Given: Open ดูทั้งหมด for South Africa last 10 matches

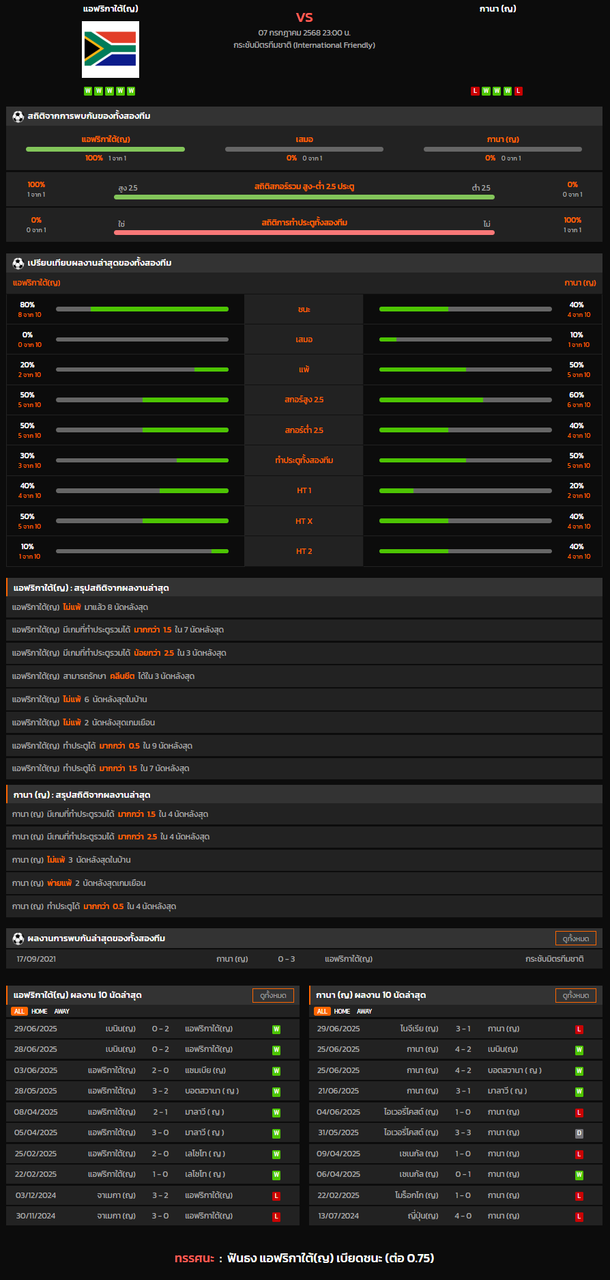Looking at the screenshot, I should click(273, 996).
